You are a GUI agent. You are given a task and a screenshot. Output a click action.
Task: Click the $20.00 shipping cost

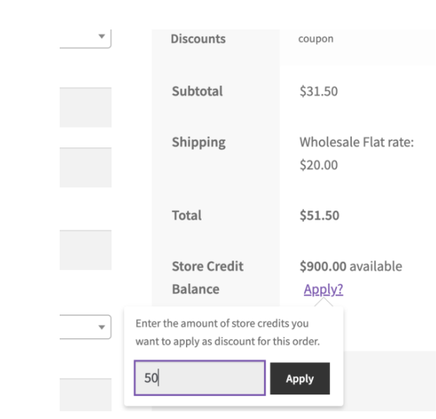[319, 166]
